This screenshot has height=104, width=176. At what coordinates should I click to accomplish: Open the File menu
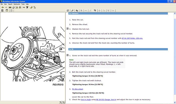2,4
